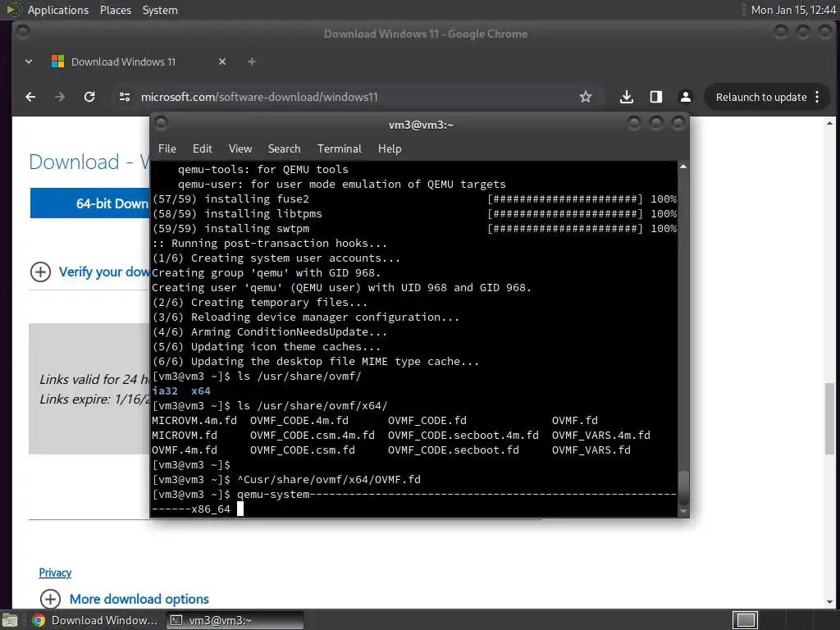Click Relaunch to update button
Viewport: 840px width, 630px height.
761,97
